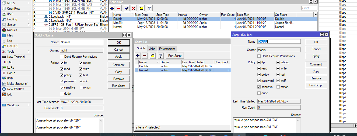Image resolution: width=357 pixels, height=136 pixels.
Task: Open the Log sidebar entry
Action: coord(10,41)
